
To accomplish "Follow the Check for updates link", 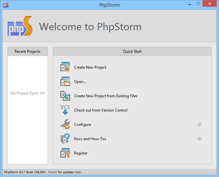I will click(x=52, y=172).
